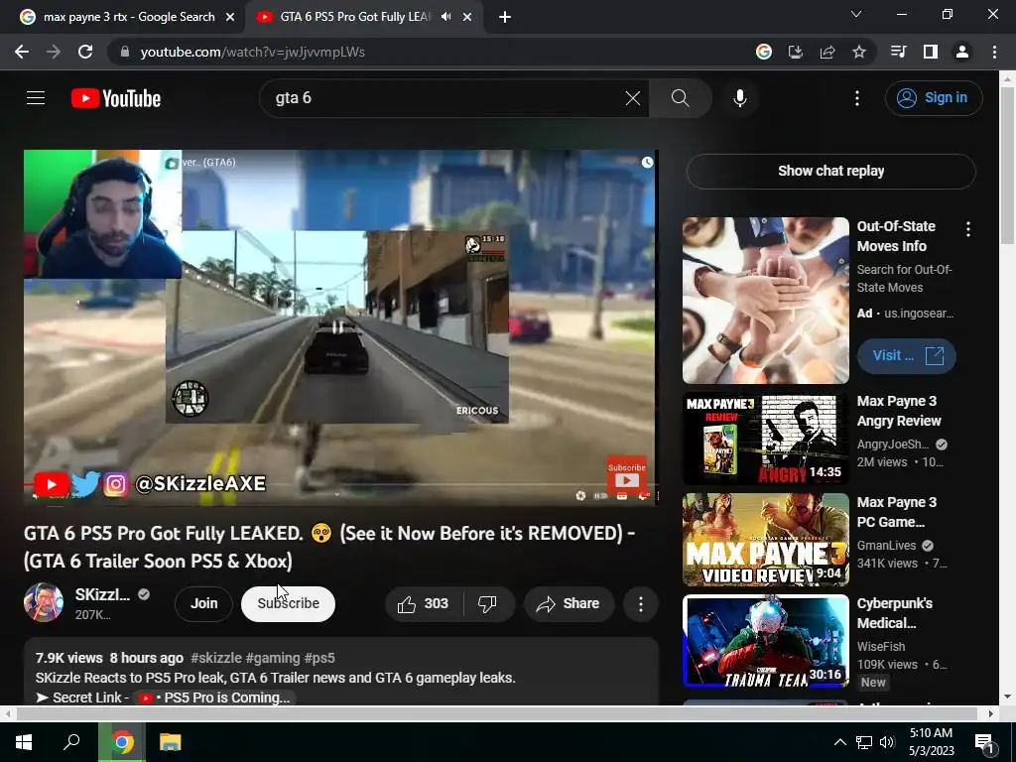This screenshot has width=1016, height=762.
Task: Clear the gta 6 search text
Action: [632, 98]
